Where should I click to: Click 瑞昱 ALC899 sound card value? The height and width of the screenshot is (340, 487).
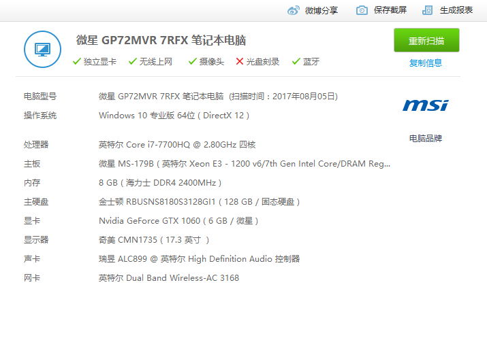tap(199, 259)
